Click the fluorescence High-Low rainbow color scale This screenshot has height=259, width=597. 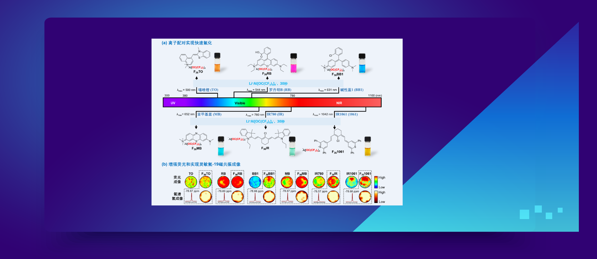[x=376, y=182]
